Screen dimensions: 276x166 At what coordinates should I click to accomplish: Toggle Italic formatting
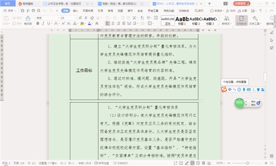tap(43, 23)
